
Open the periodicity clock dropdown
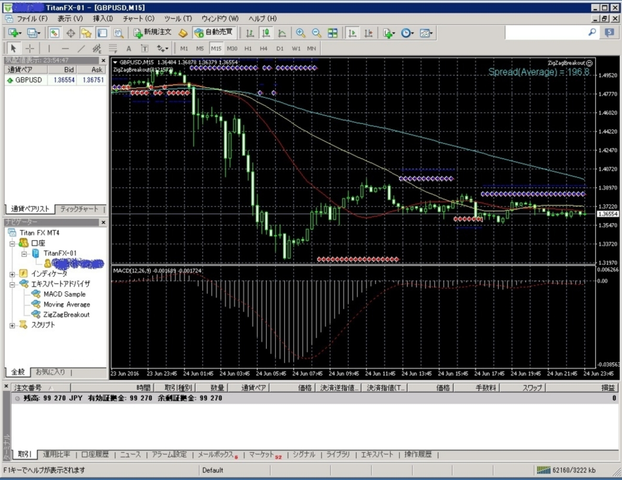click(407, 33)
